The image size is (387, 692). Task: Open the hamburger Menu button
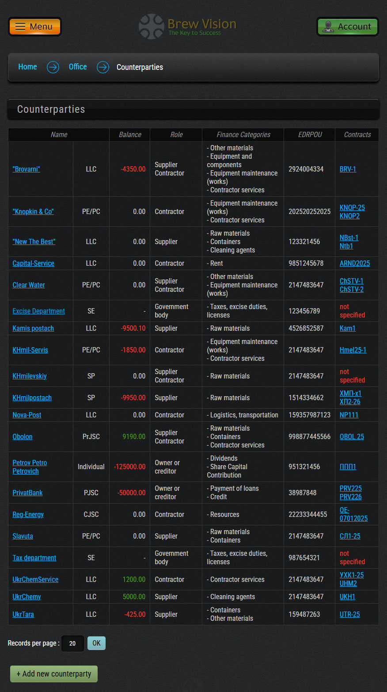click(x=34, y=27)
